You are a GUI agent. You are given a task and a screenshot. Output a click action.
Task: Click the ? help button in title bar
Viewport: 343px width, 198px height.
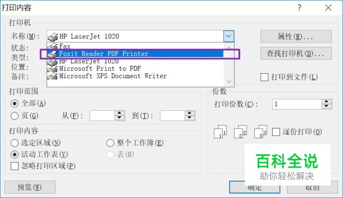pos(299,7)
